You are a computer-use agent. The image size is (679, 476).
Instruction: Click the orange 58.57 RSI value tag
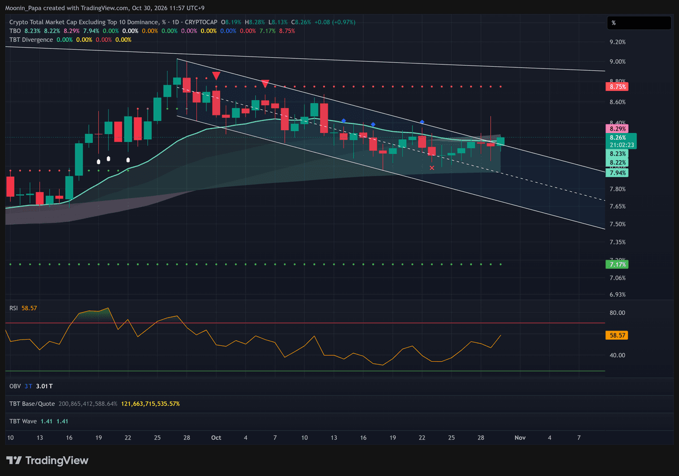click(617, 335)
